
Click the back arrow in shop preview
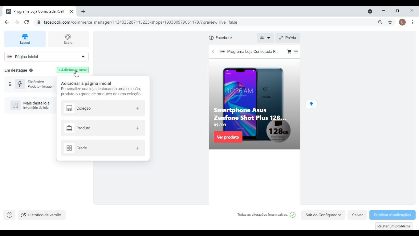click(213, 52)
